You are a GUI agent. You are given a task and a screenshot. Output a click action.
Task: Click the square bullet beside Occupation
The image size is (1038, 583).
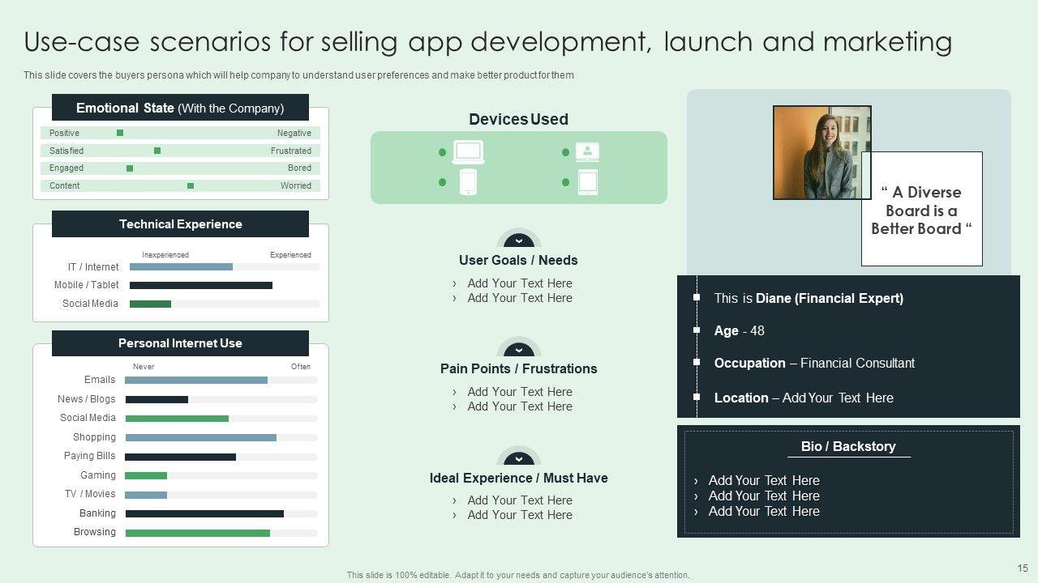(697, 363)
